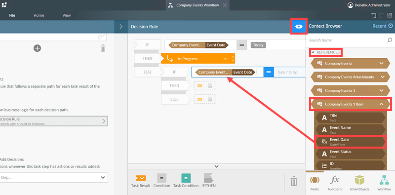Click the undo arrow icon
Viewport: 395px width, 195px height.
click(374, 15)
